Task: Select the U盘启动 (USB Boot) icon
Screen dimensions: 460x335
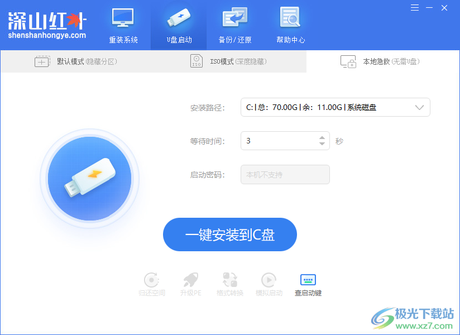Action: tap(179, 25)
